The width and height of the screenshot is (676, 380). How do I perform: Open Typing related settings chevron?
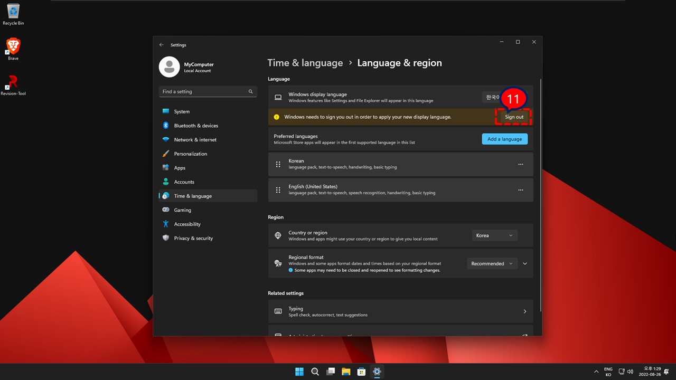click(525, 311)
